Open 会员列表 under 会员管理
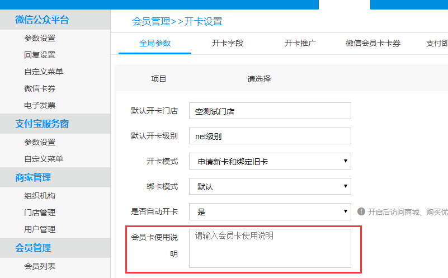This screenshot has height=278, width=448. tap(40, 266)
